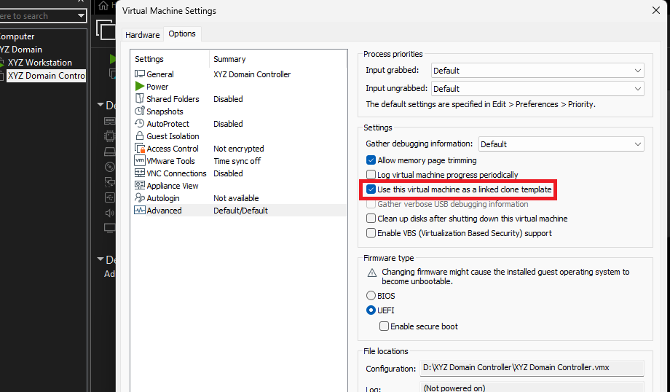Select the green Power settings icon in the list
This screenshot has height=392, width=670.
point(140,87)
